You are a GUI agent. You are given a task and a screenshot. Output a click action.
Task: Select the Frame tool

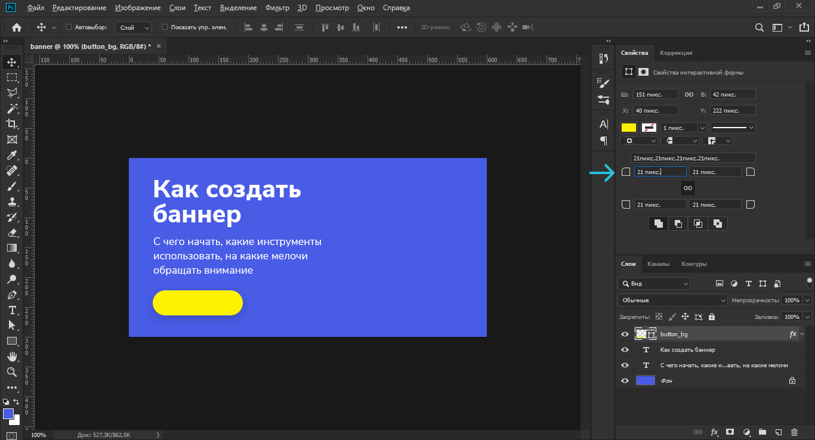click(x=11, y=140)
